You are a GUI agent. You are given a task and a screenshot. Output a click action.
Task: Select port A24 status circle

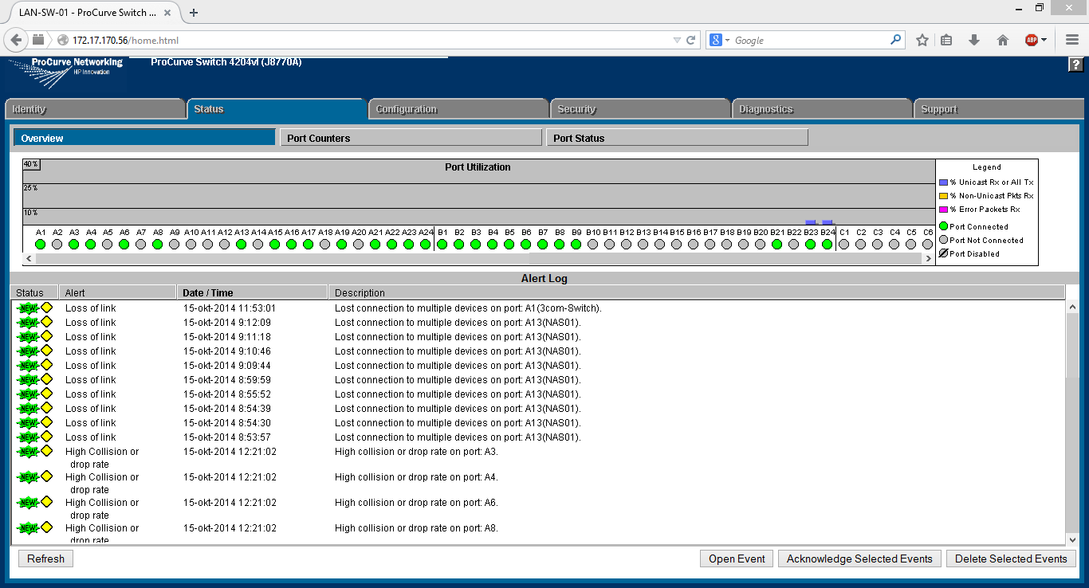[426, 245]
